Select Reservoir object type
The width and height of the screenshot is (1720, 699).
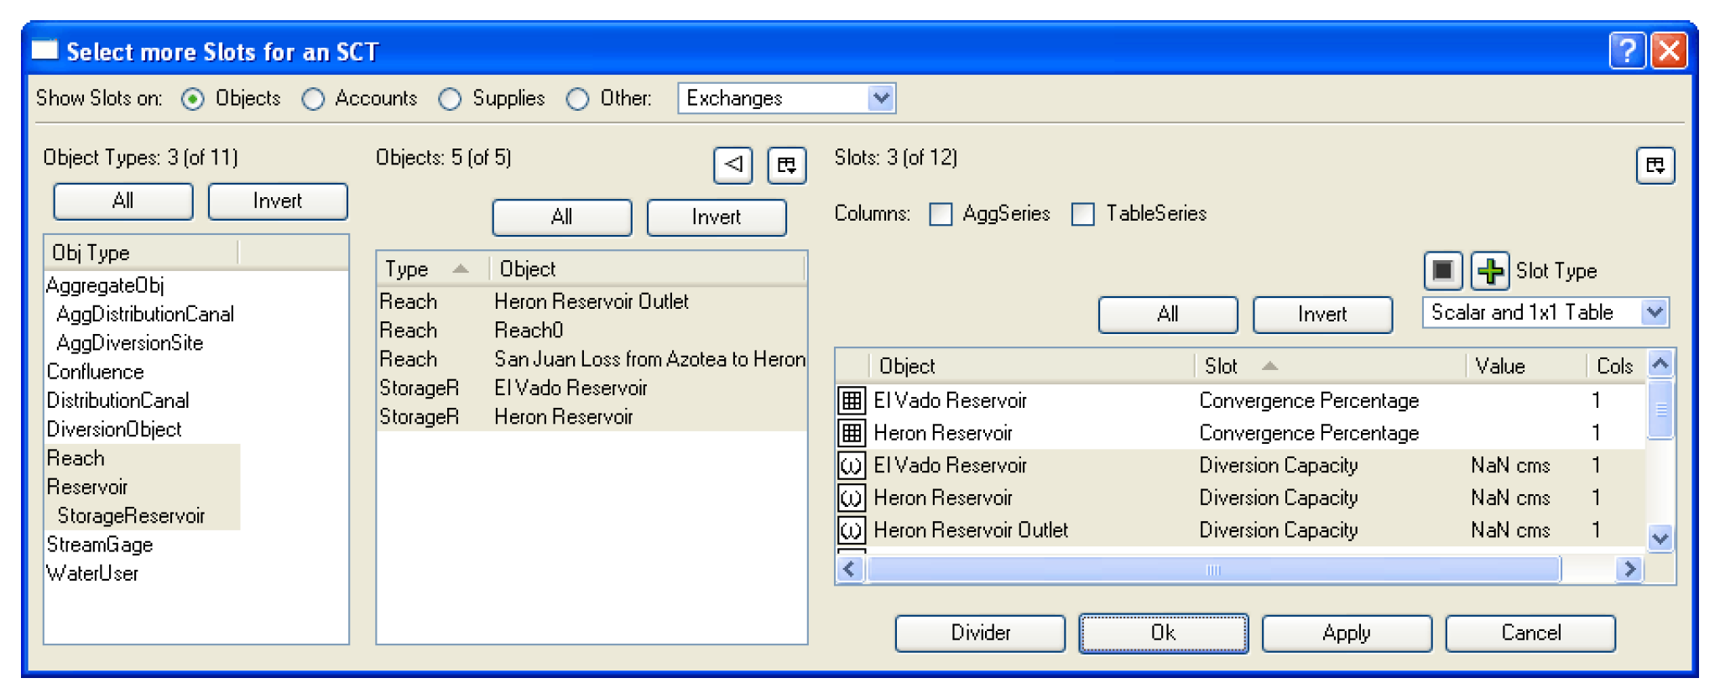(x=87, y=488)
